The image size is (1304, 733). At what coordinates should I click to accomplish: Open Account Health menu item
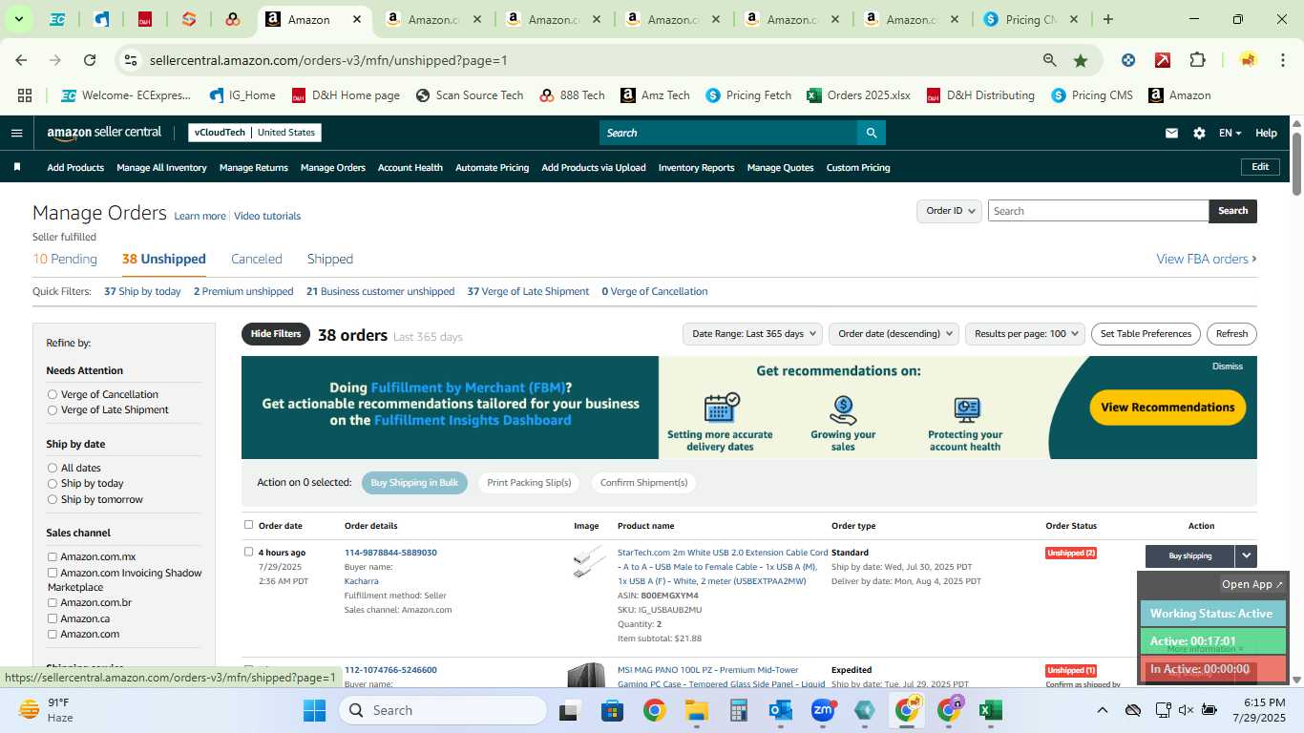(410, 167)
